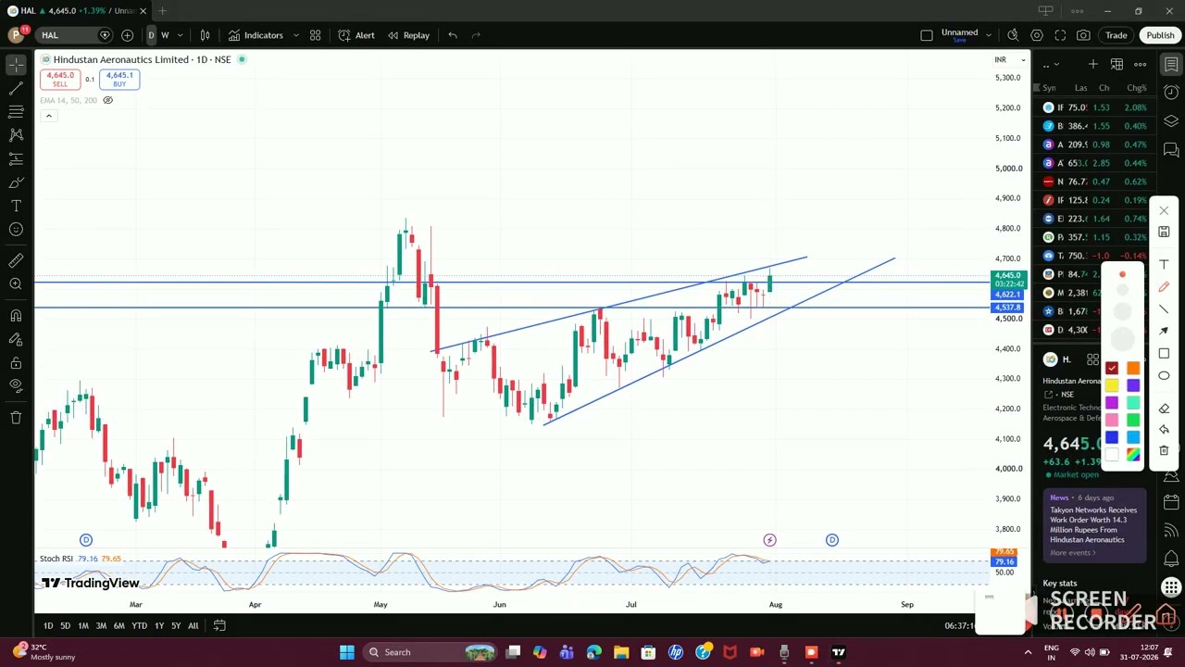This screenshot has height=667, width=1185.
Task: Toggle magnet mode for drawings
Action: pos(16,316)
